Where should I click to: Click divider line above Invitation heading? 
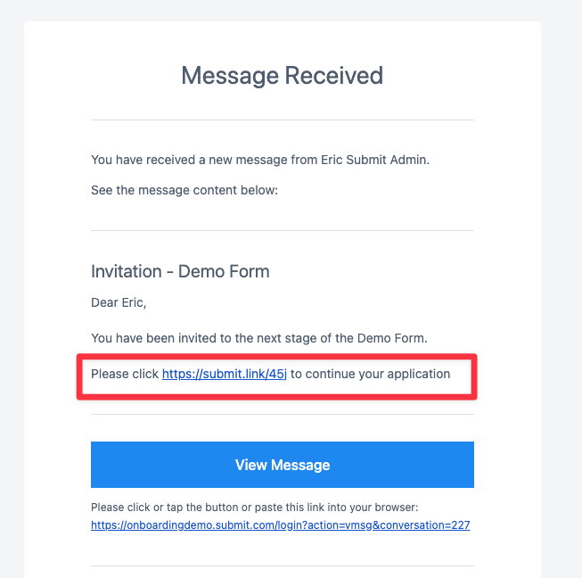click(283, 230)
